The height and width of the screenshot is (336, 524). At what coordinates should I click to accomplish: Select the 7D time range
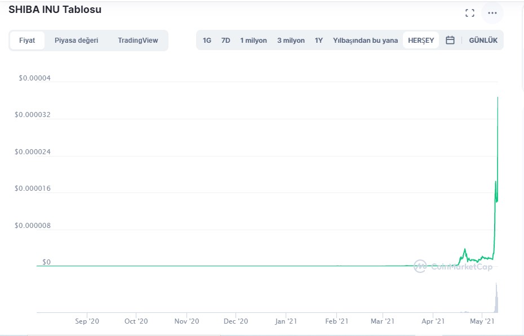(225, 41)
